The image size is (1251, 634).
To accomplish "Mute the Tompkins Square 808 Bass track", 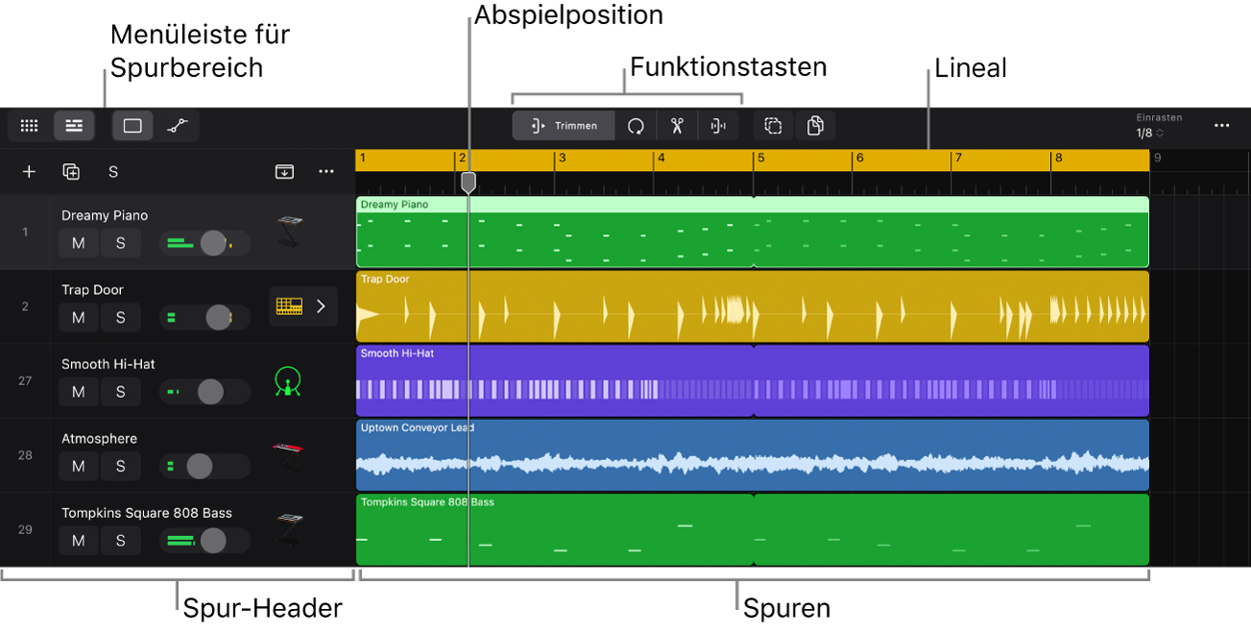I will pyautogui.click(x=79, y=541).
